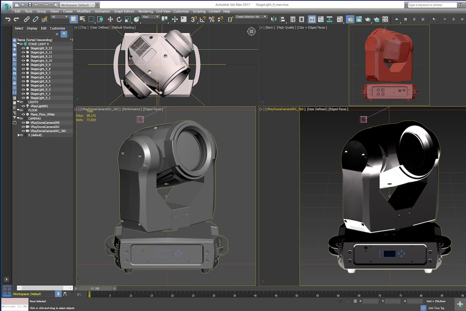
Task: Hide StageLight_9_1 using its eye icon
Action: (23, 98)
